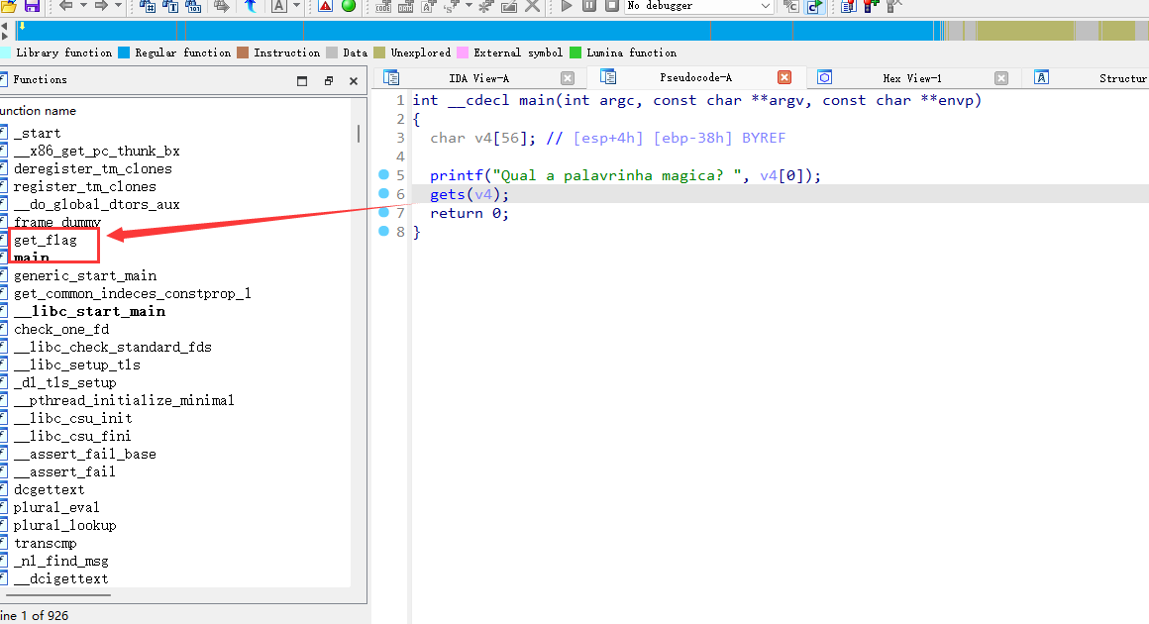The height and width of the screenshot is (624, 1149).
Task: Select check_one_fd in the functions list
Action: (61, 329)
